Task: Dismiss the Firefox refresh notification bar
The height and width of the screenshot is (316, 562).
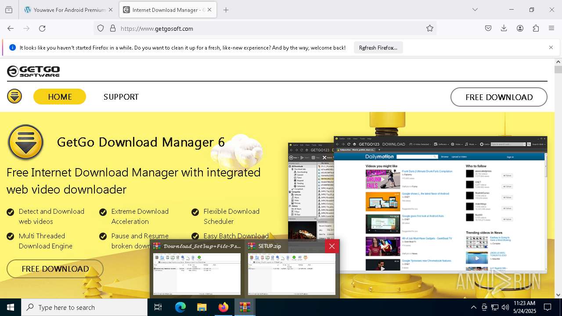Action: click(x=551, y=47)
